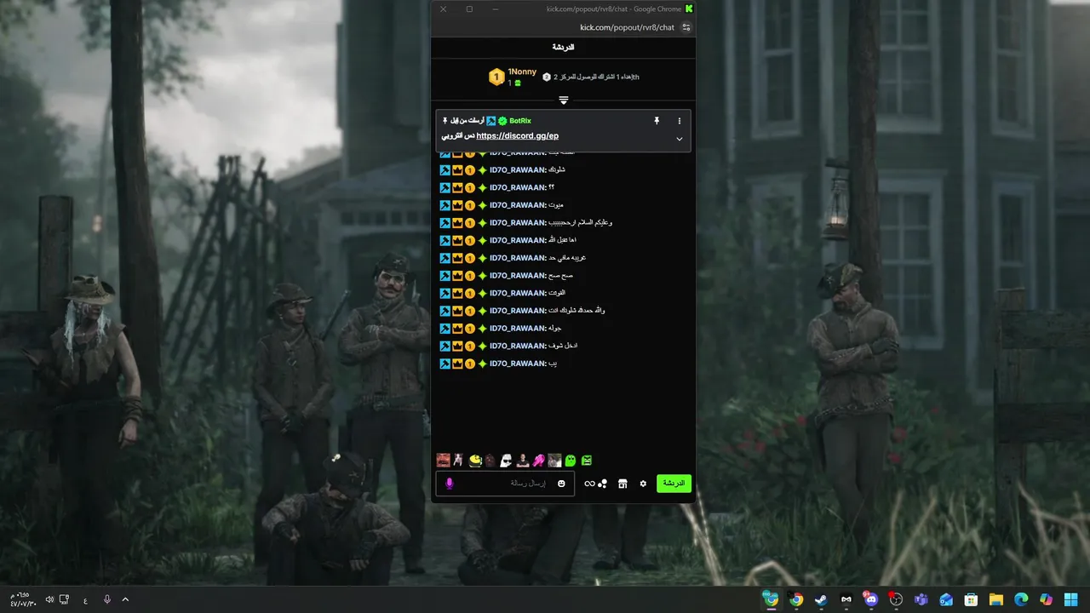Open Microsoft Store from the taskbar

tap(971, 599)
